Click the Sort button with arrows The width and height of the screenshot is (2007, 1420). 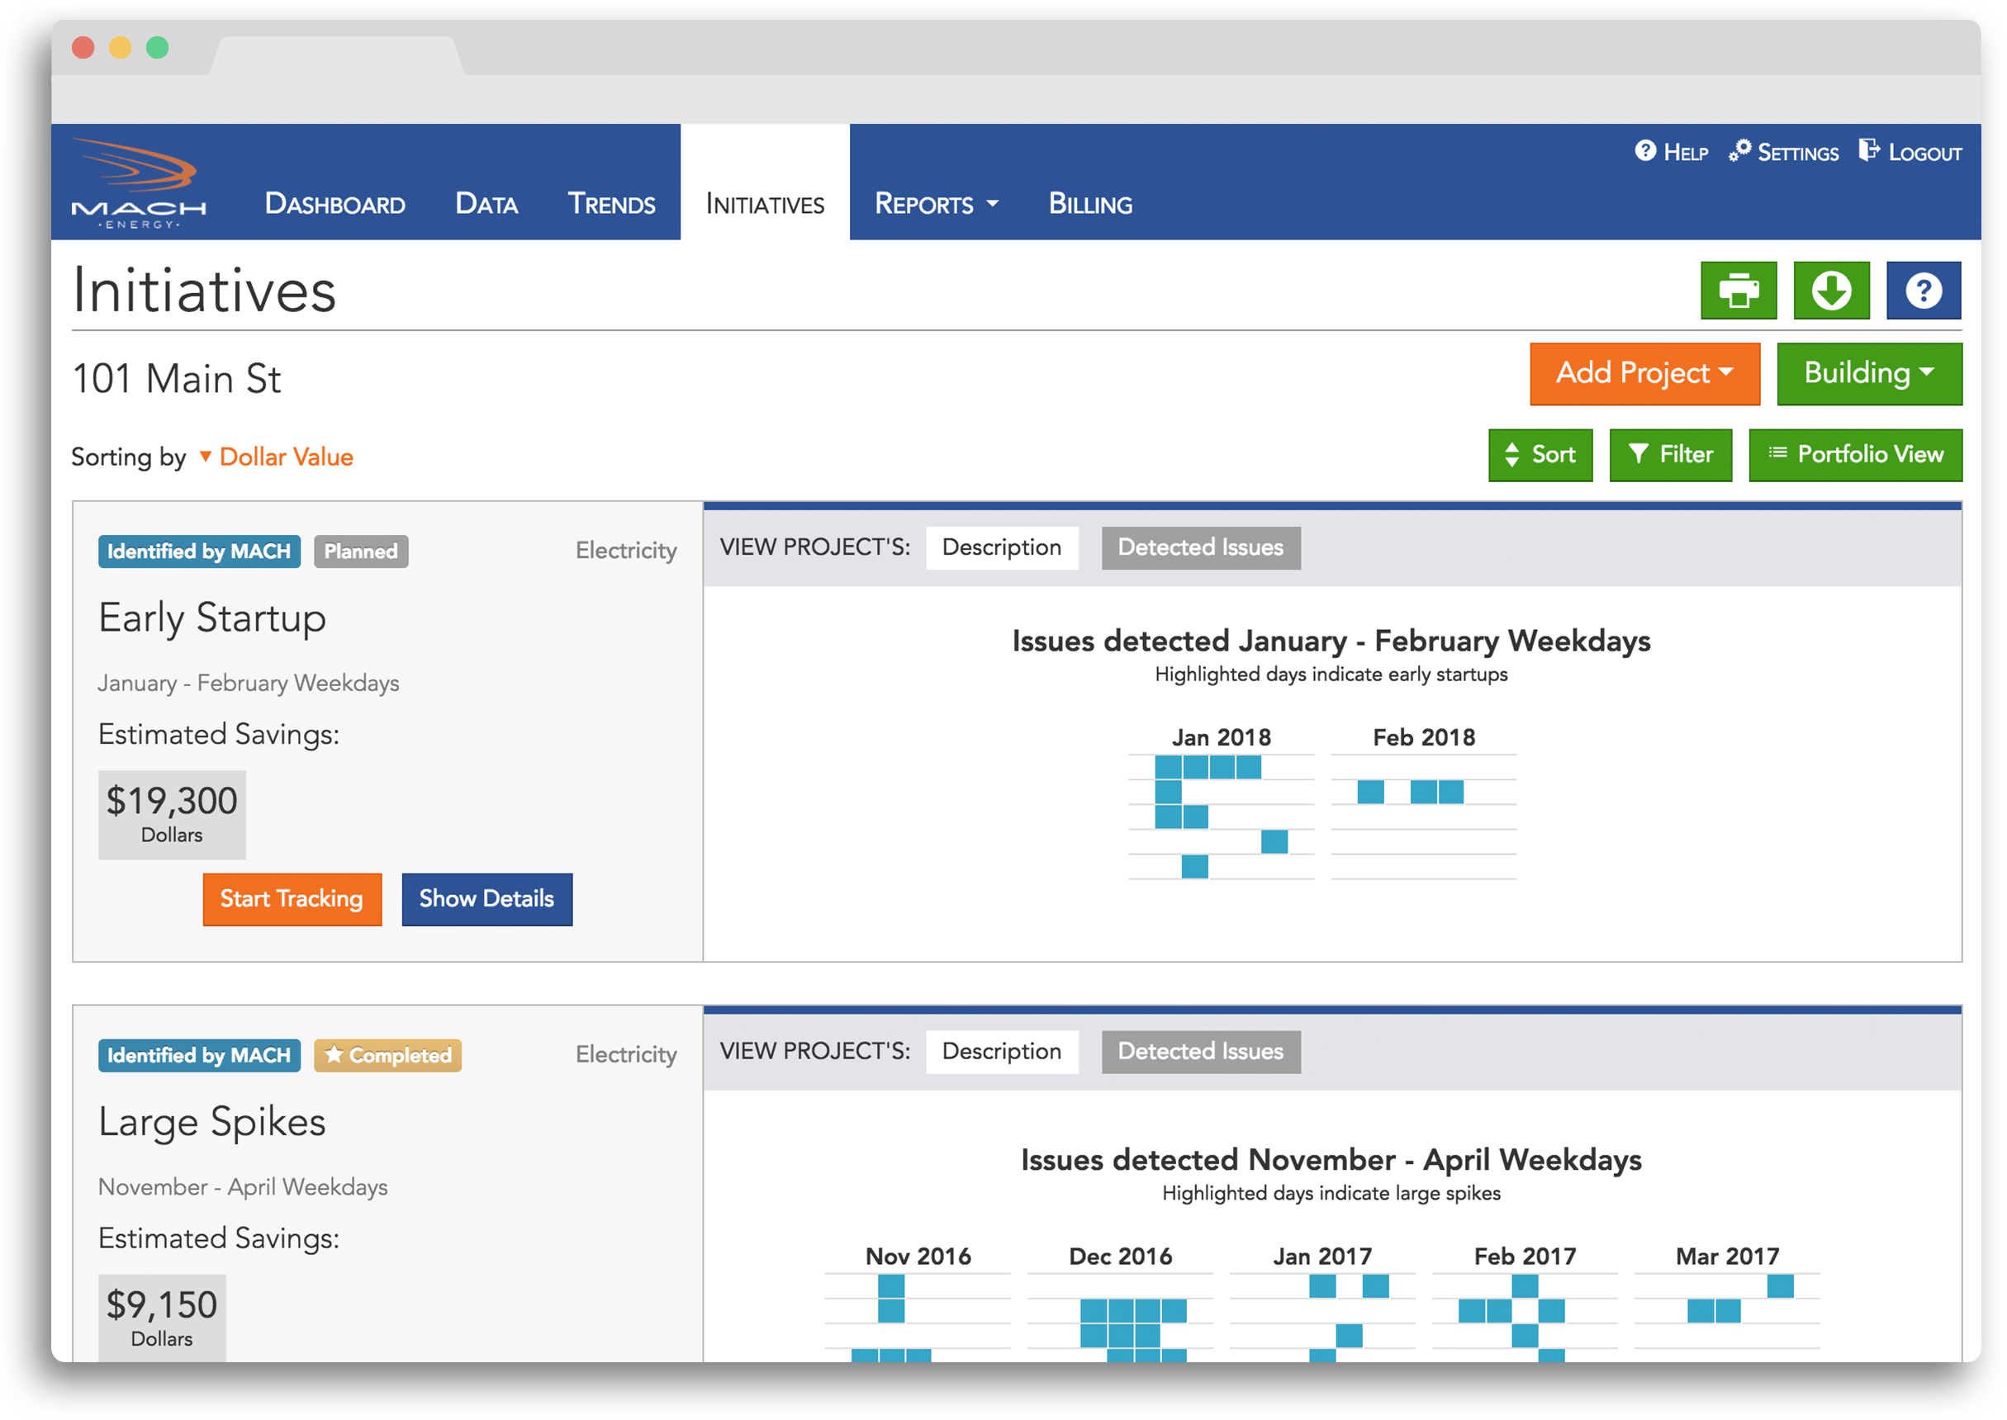(1540, 455)
